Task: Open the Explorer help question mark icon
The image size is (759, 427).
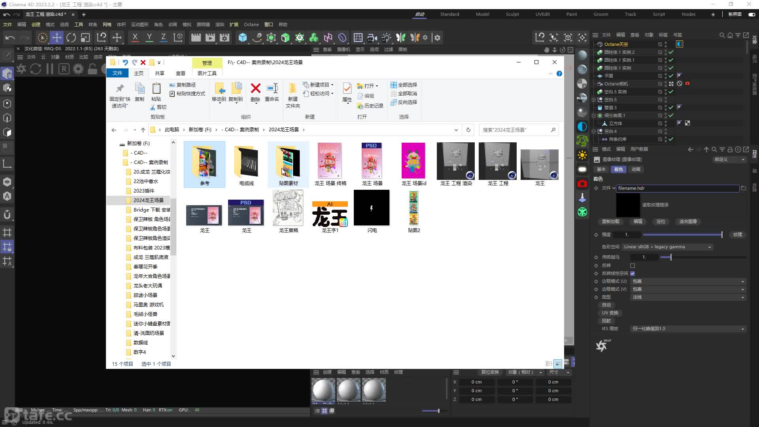Action: [559, 74]
